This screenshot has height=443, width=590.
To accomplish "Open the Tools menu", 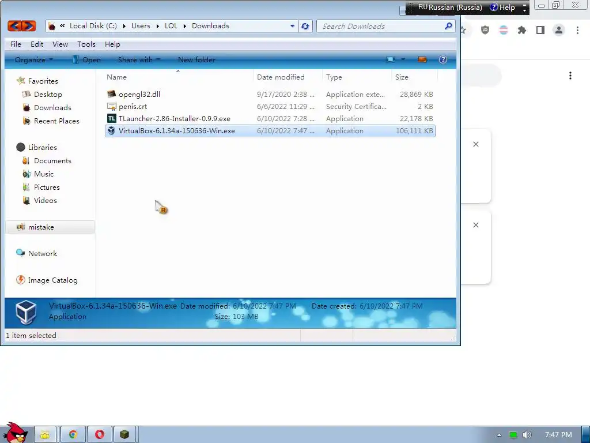I will tap(86, 44).
